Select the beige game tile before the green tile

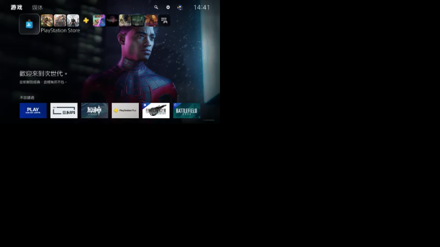pyautogui.click(x=125, y=21)
